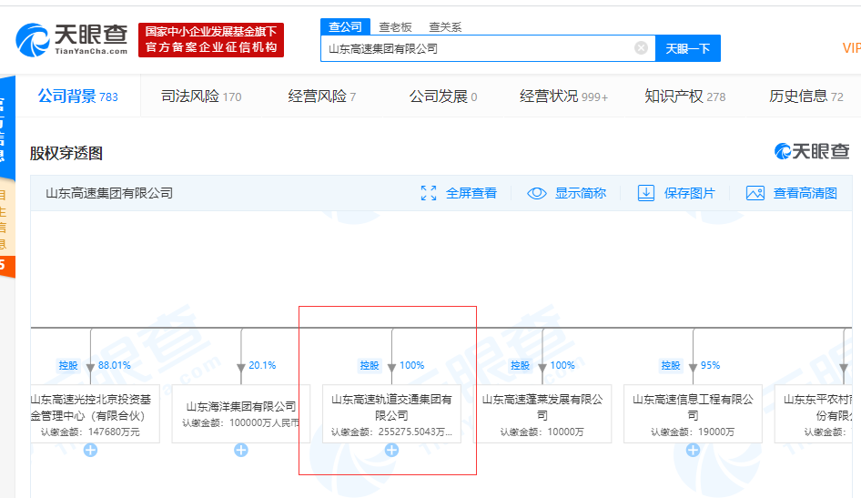Expand 山东高速轨道交通集团 node with plus
Viewport: 861px width, 498px height.
391,451
